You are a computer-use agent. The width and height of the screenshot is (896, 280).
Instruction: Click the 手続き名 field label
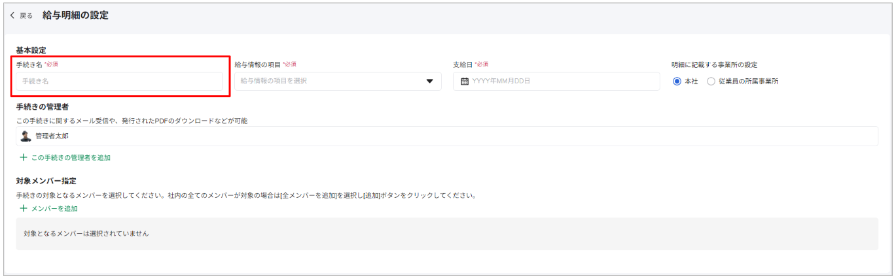29,65
